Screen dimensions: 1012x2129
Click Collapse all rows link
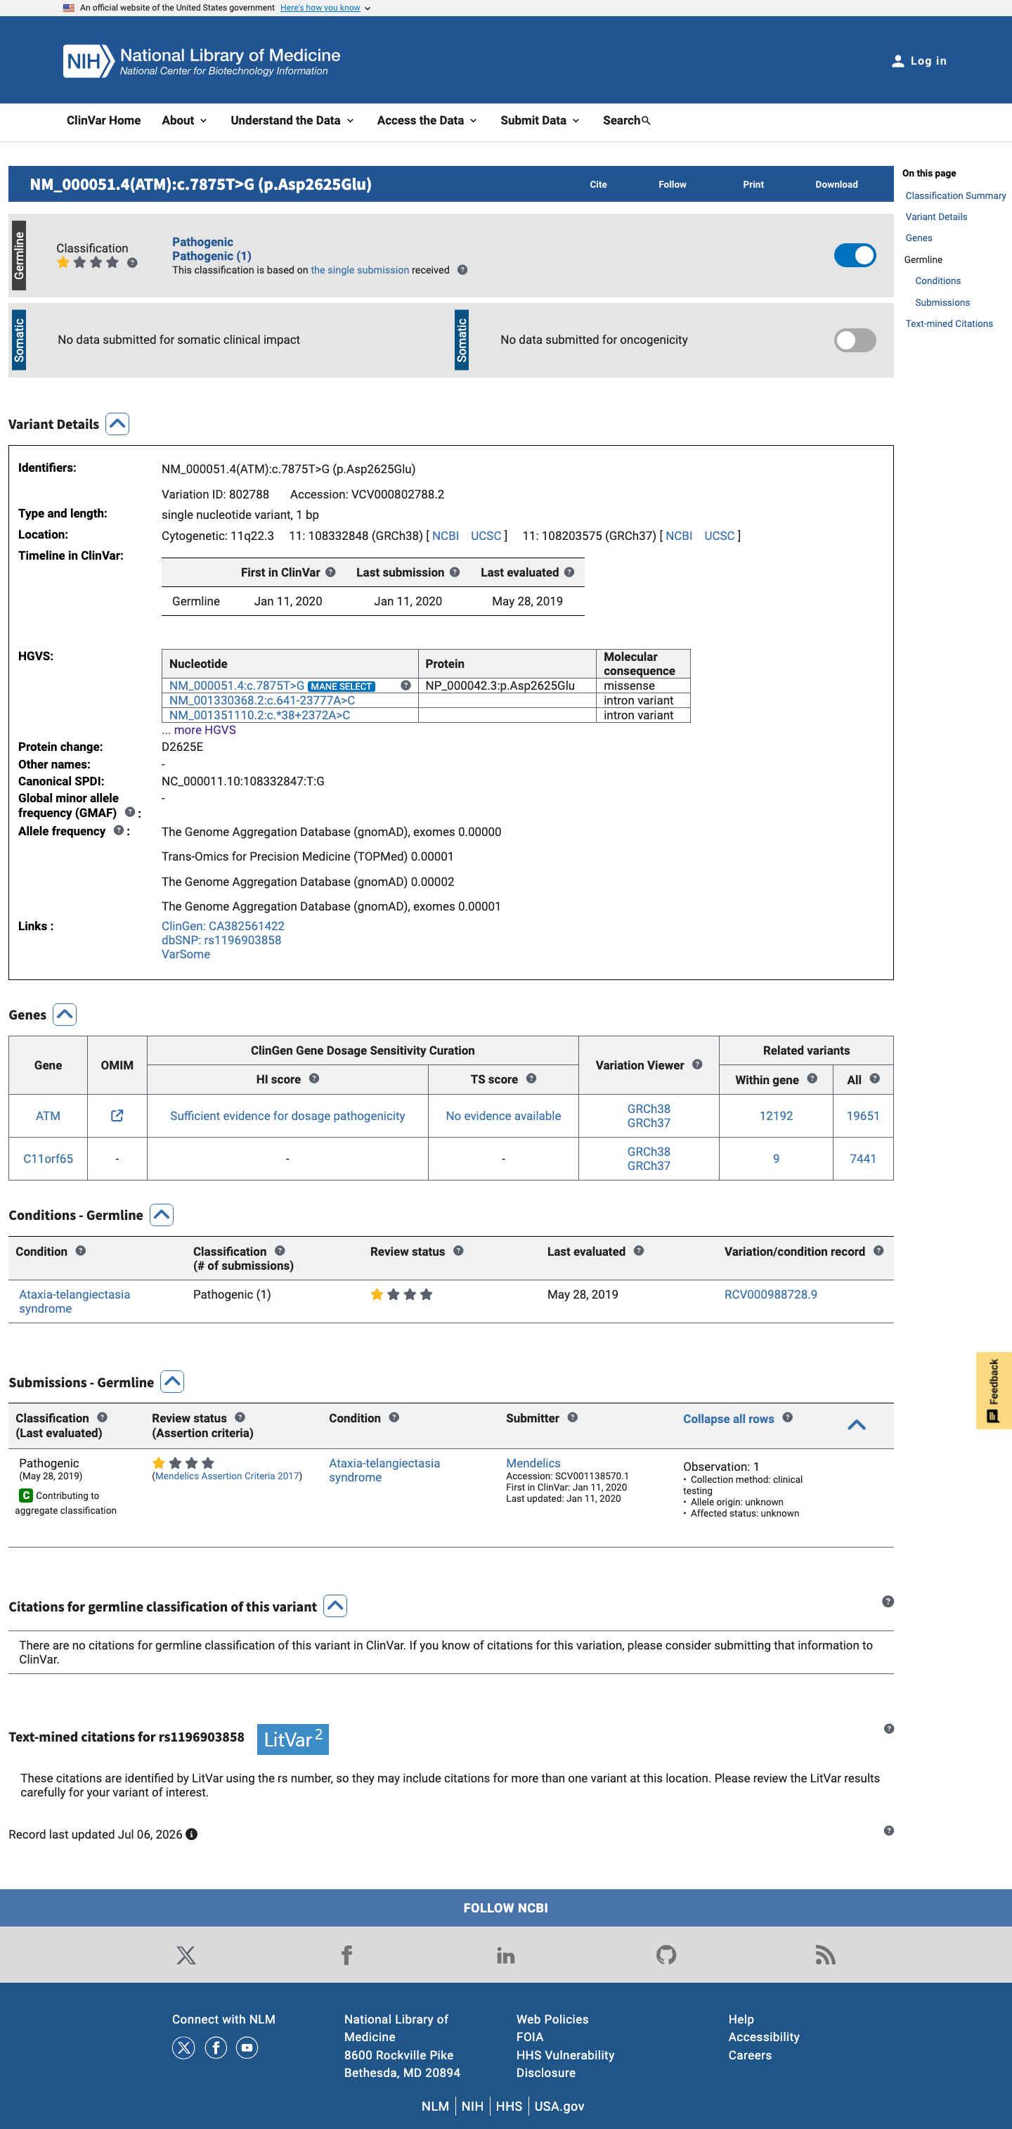click(x=728, y=1418)
